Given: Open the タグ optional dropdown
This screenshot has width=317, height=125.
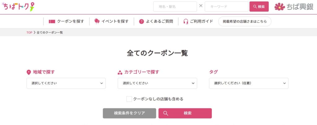Looking at the screenshot, I should [x=249, y=83].
